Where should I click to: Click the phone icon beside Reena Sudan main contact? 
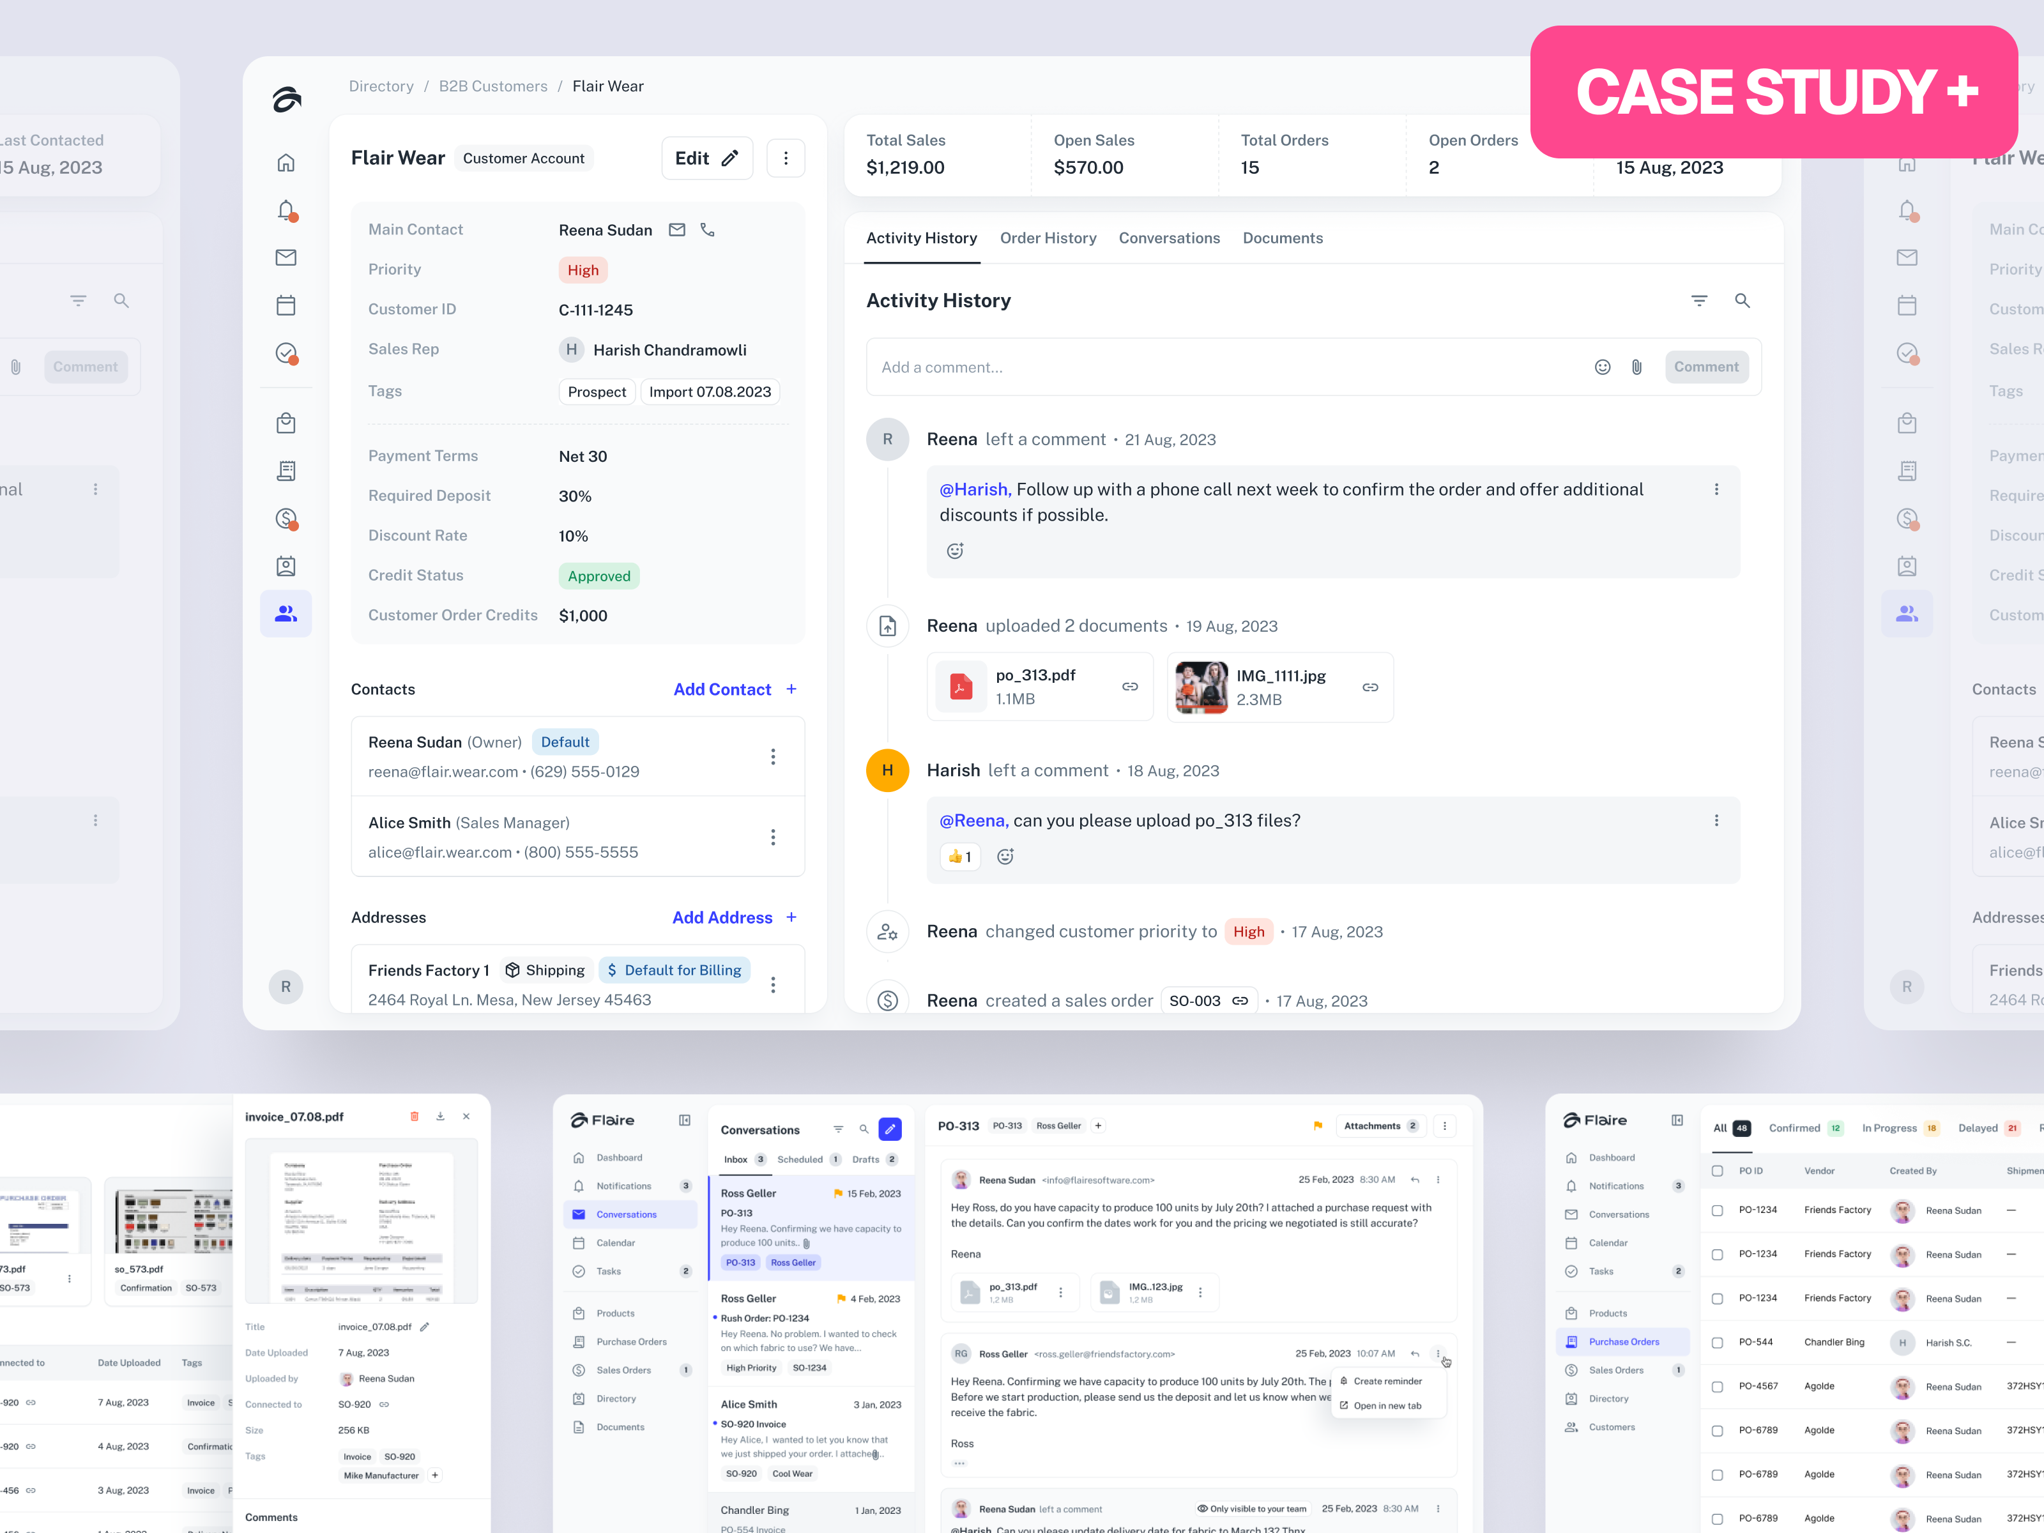click(x=708, y=230)
